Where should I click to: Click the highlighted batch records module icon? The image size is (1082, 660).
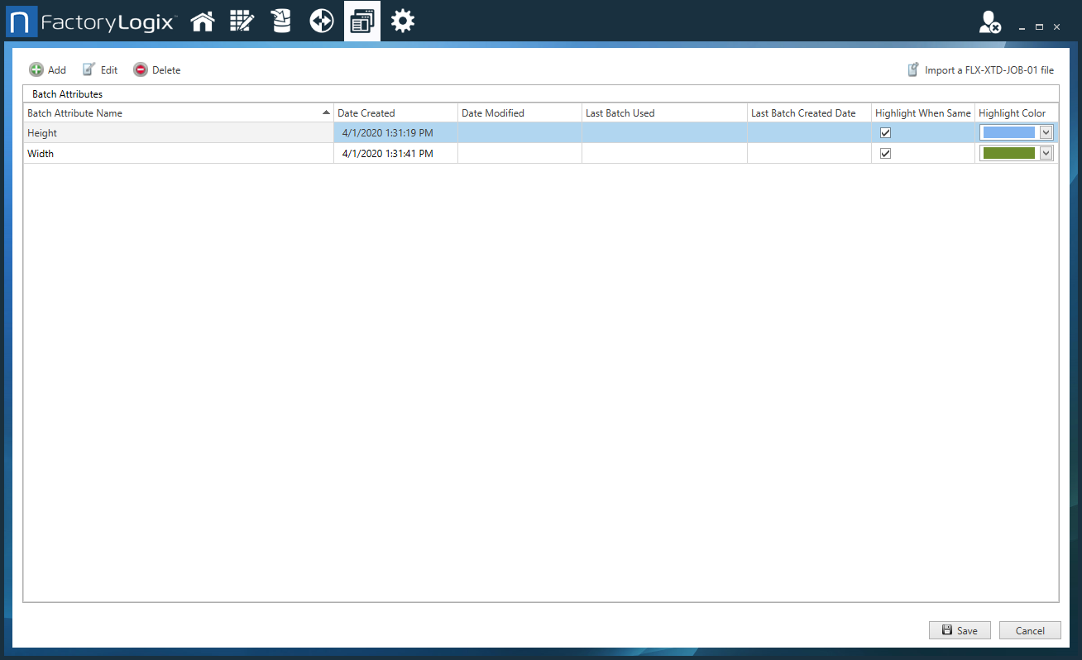coord(361,21)
